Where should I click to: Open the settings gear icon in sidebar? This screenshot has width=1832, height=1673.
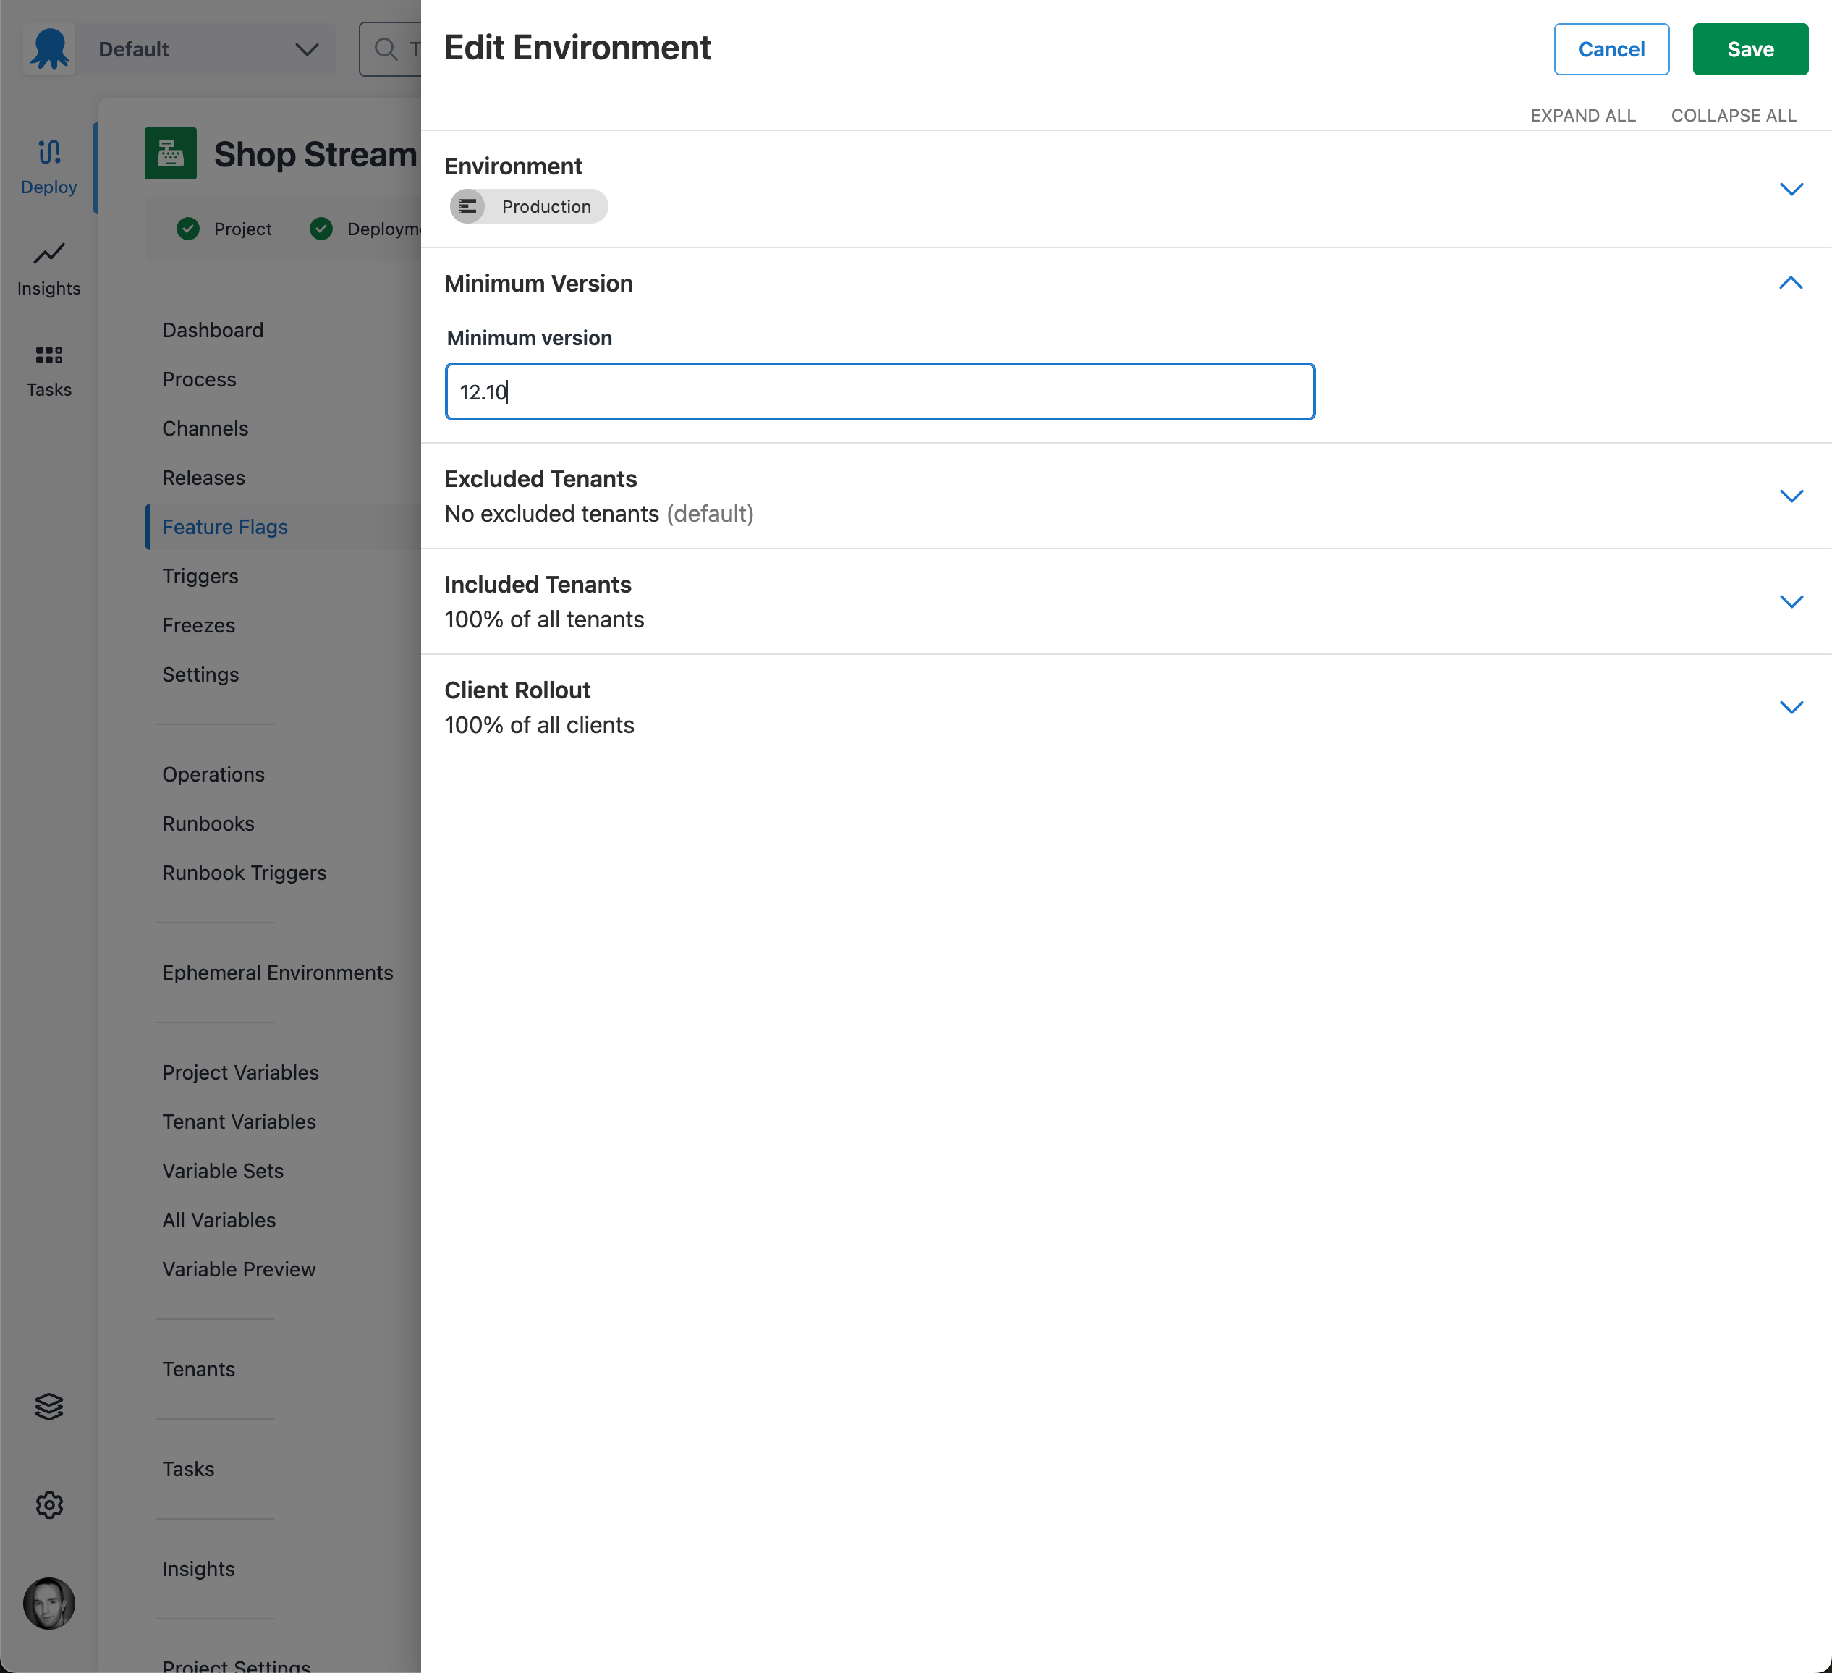(49, 1505)
